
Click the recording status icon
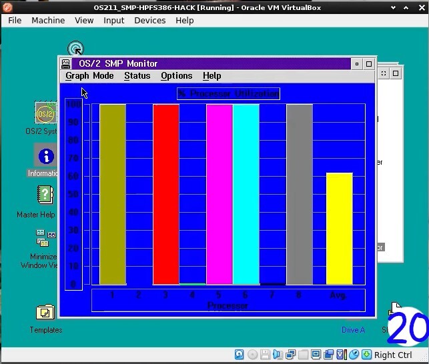coord(329,355)
